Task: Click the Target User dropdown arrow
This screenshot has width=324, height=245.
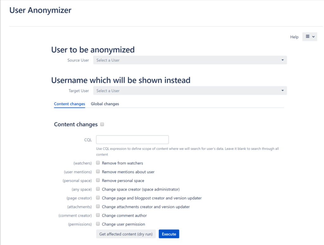Action: point(283,91)
